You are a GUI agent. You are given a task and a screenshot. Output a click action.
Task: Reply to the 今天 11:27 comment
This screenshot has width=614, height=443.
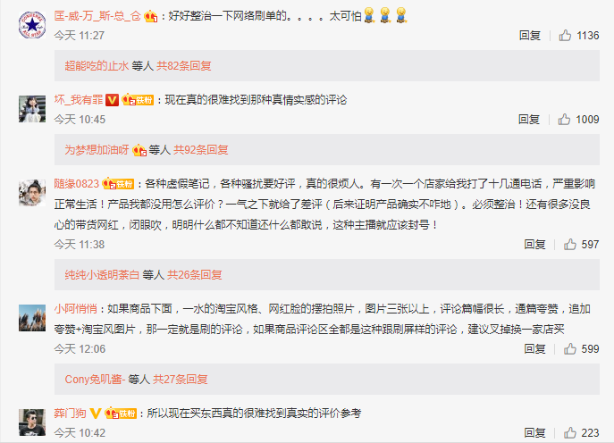[x=530, y=36]
